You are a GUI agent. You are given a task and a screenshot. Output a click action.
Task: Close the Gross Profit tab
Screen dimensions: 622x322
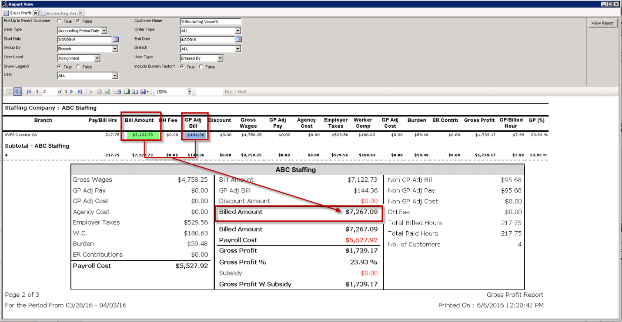[x=36, y=13]
